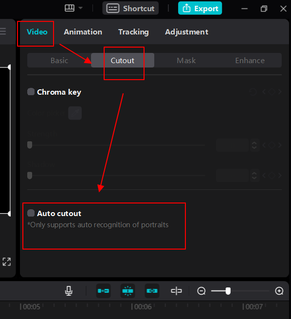Zoom in the timeline

pyautogui.click(x=279, y=291)
